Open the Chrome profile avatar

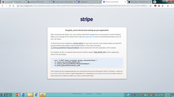(x=168, y=6)
